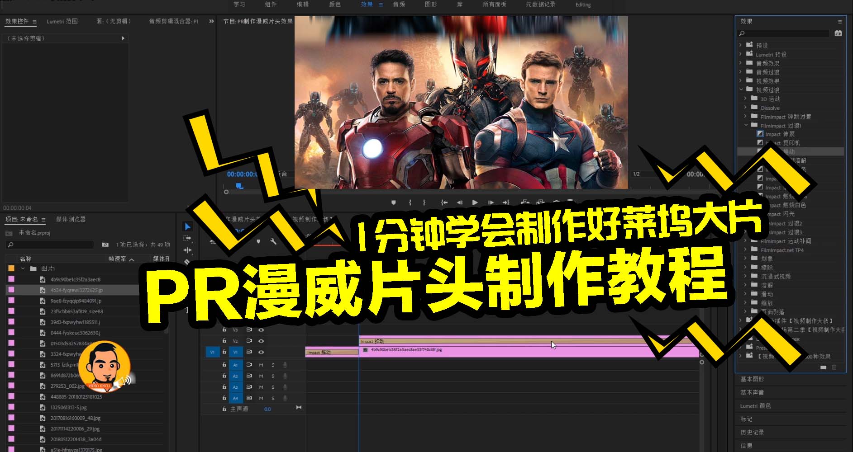Toggle accelerated effects filter icon
Viewport: 853px width, 452px height.
838,33
